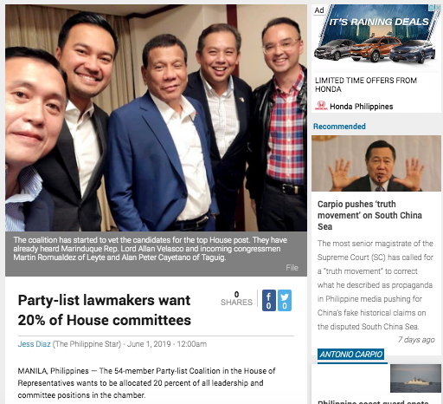Share the article on Facebook
Screen dimensions: 443x404
(268, 300)
